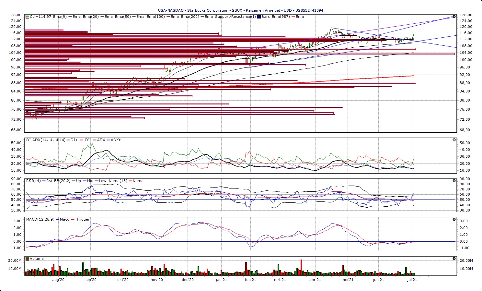Click the blue Bars legend square

click(259, 17)
